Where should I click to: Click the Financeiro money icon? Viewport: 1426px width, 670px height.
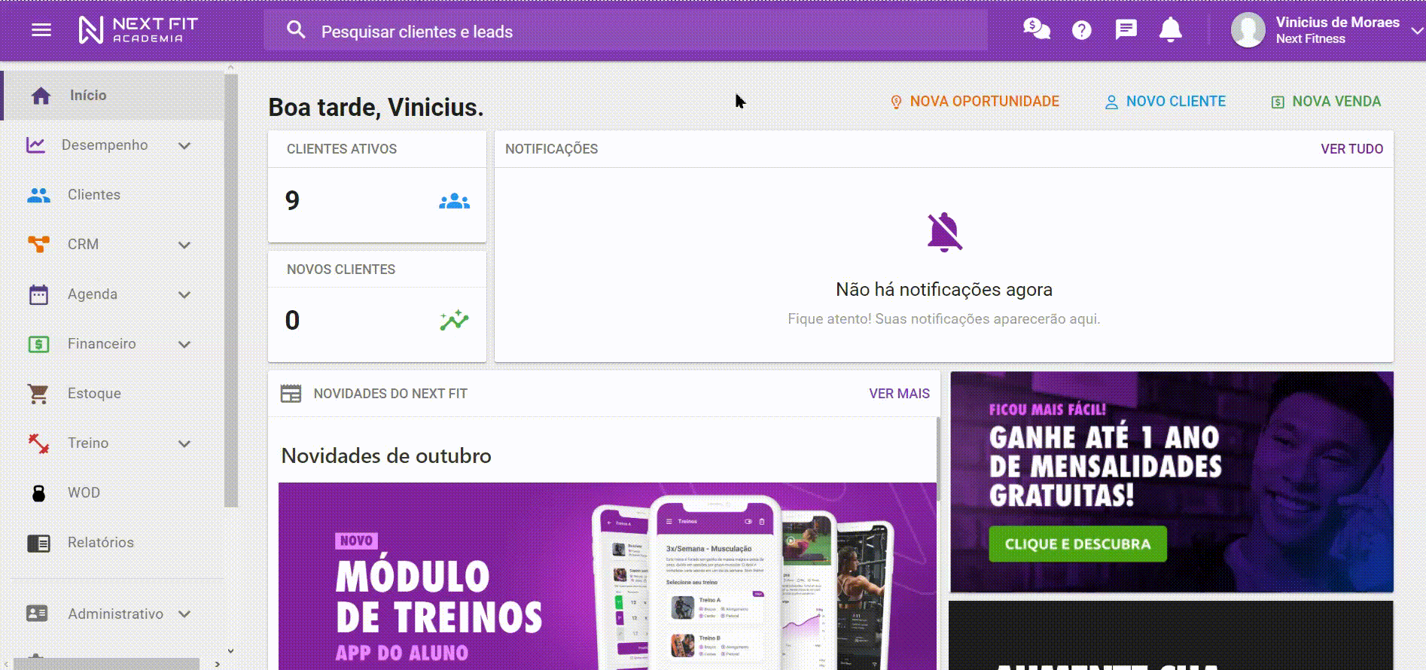pos(38,344)
